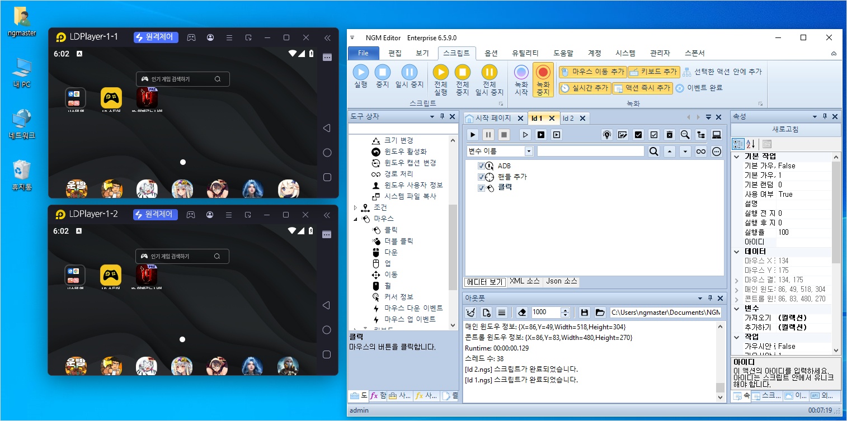Start all scripts with 전체 실행
847x421 pixels.
click(x=441, y=80)
